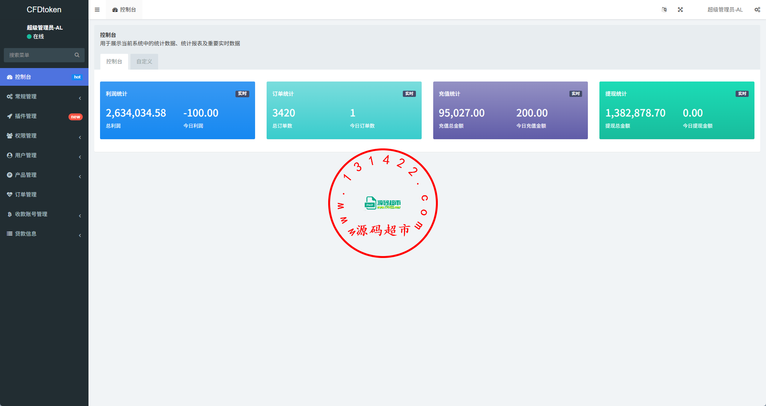Expand the 常规管理 submenu arrow
This screenshot has width=766, height=406.
pos(80,98)
